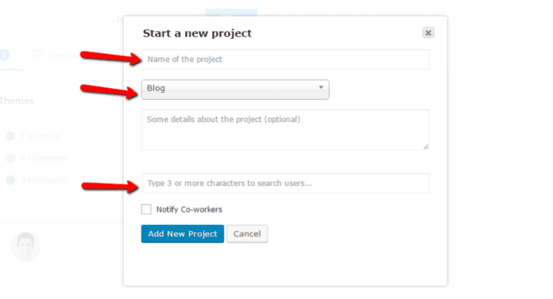This screenshot has width=553, height=299.
Task: Click the arrow on the category dropdown
Action: click(x=320, y=88)
